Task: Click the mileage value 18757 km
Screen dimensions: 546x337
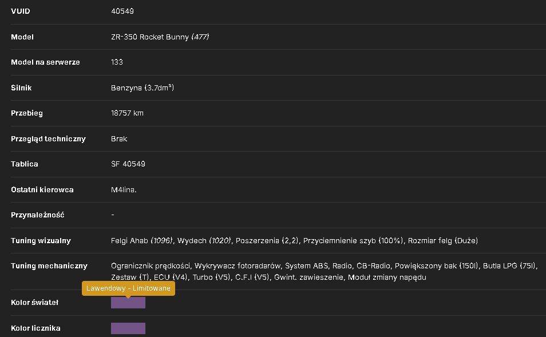Action: [x=127, y=113]
